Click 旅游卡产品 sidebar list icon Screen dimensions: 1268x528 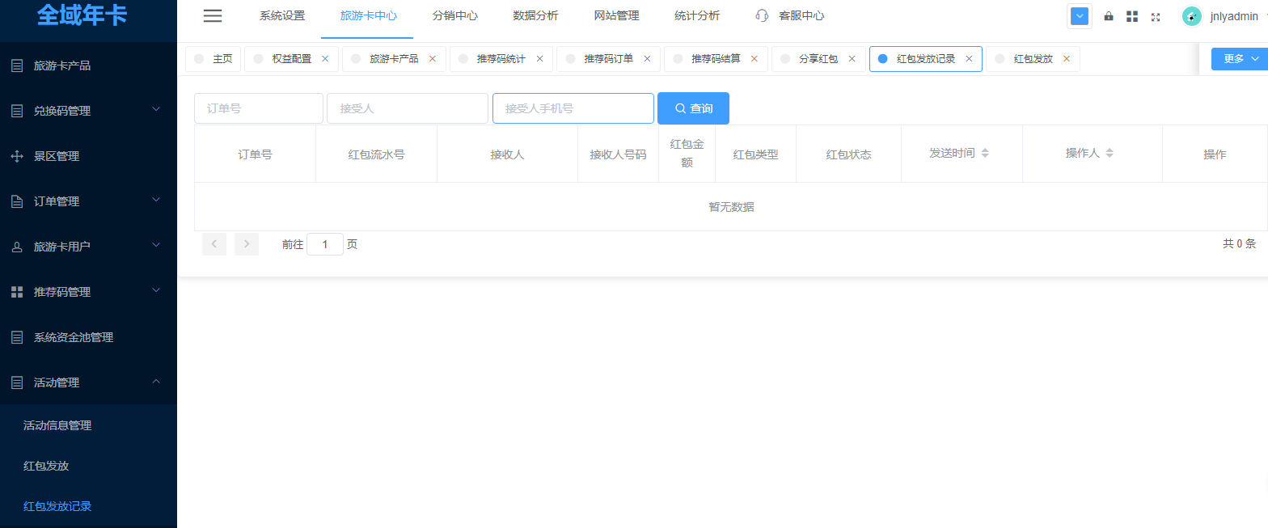tap(17, 65)
